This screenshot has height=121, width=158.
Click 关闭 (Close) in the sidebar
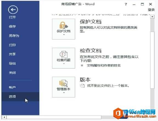pyautogui.click(x=12, y=73)
